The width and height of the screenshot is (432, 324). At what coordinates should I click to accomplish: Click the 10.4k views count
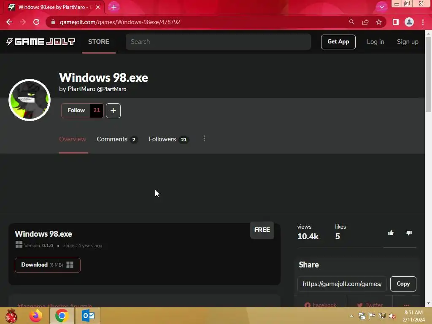(x=308, y=236)
